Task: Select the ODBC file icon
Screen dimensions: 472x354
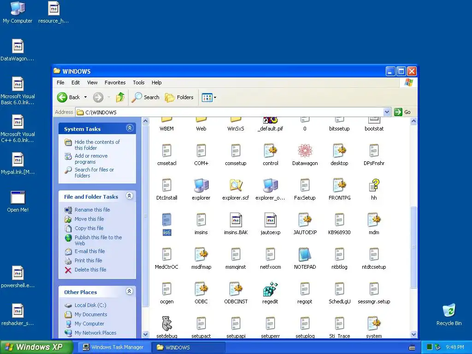Action: pos(201,289)
